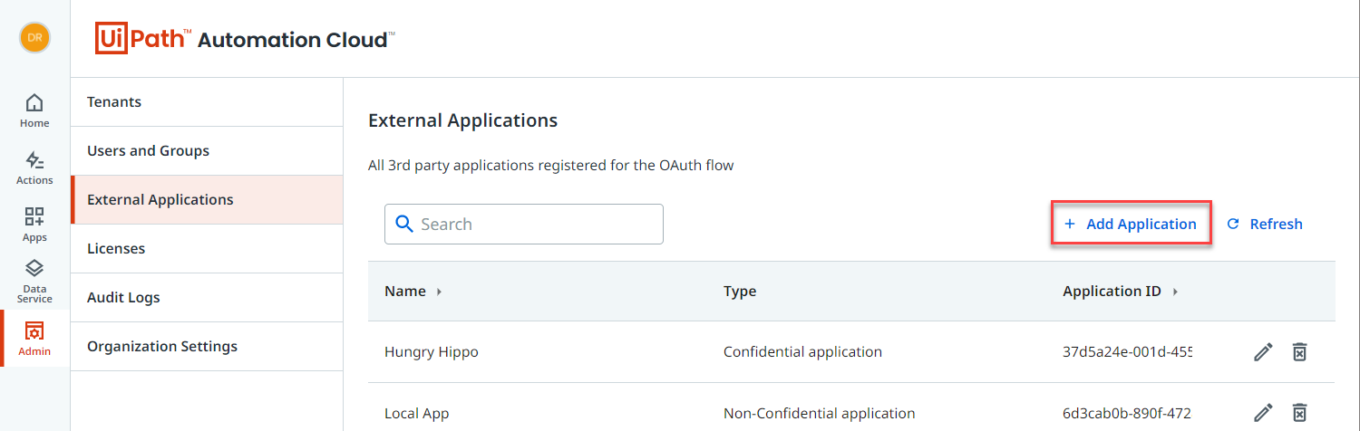Select External Applications in the admin menu

click(207, 200)
